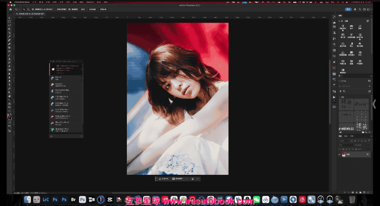This screenshot has width=380, height=206.
Task: Select the Eyedropper tool
Action: 9,36
